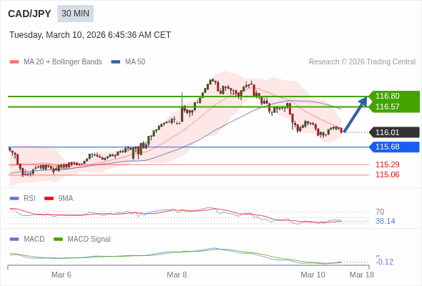This screenshot has height=286, width=422.
Task: Click the MACD Signal legend swatch
Action: pyautogui.click(x=58, y=240)
